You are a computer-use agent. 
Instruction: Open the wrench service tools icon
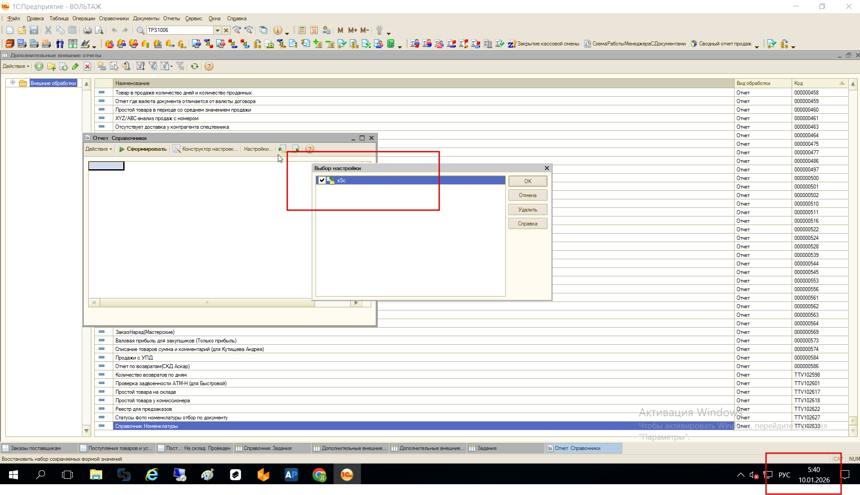(x=379, y=30)
